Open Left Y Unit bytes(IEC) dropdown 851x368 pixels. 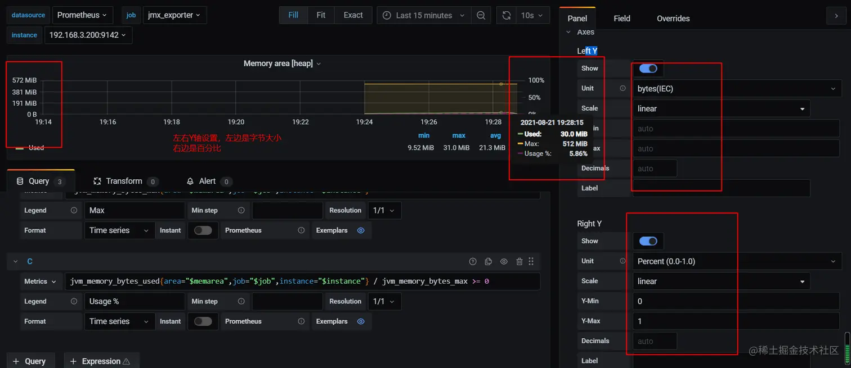point(737,88)
